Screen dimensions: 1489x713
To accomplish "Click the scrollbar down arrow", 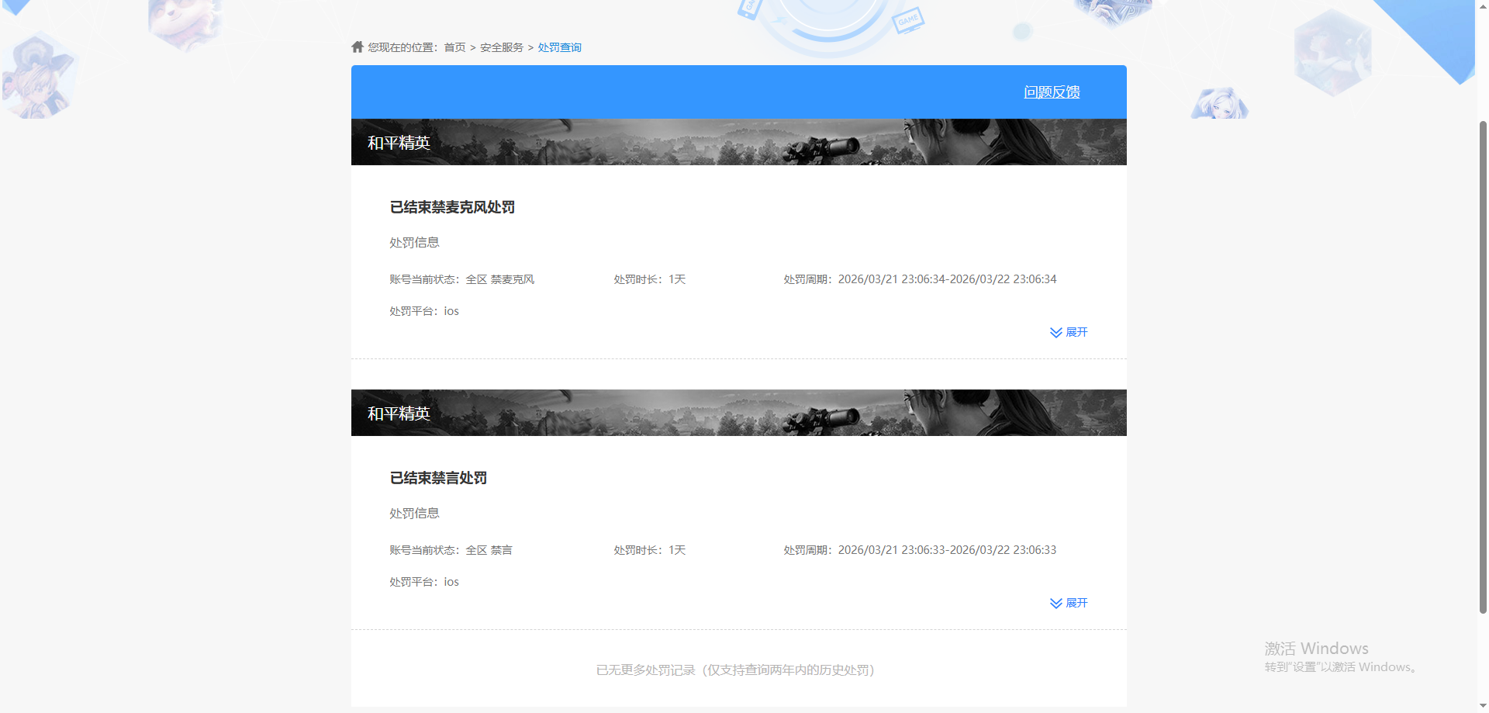I will click(x=1483, y=707).
